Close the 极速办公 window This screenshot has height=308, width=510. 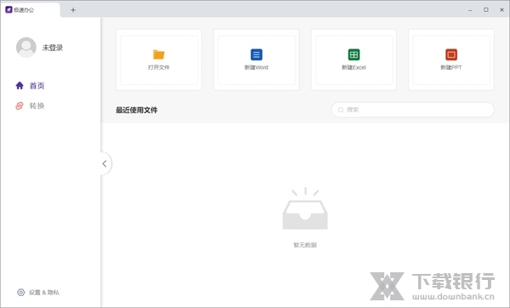pyautogui.click(x=501, y=9)
